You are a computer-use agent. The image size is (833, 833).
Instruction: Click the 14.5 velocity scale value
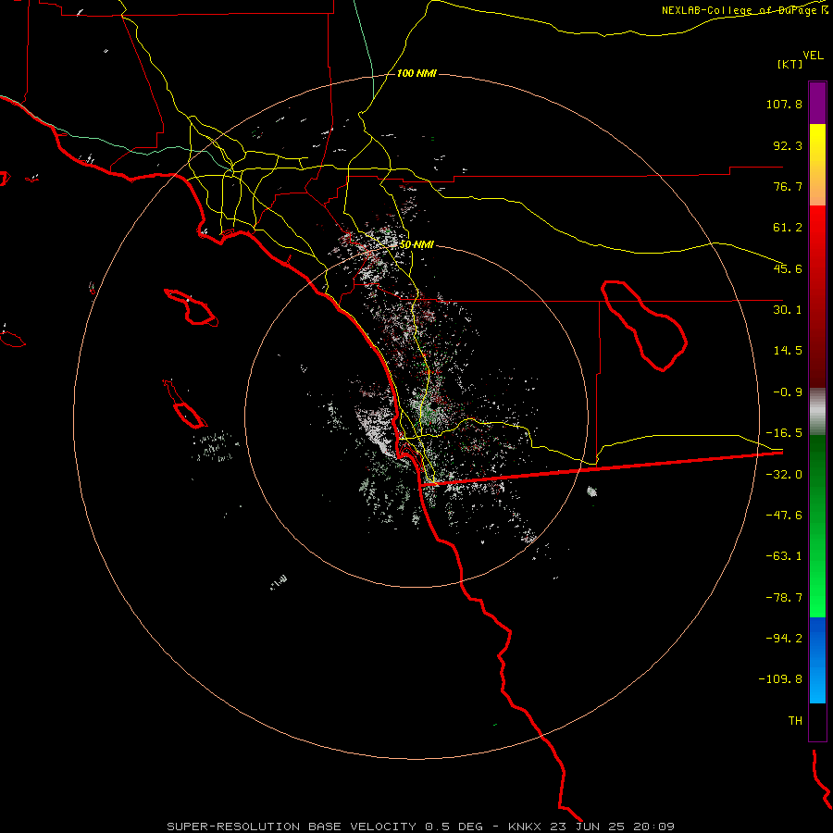tap(788, 351)
